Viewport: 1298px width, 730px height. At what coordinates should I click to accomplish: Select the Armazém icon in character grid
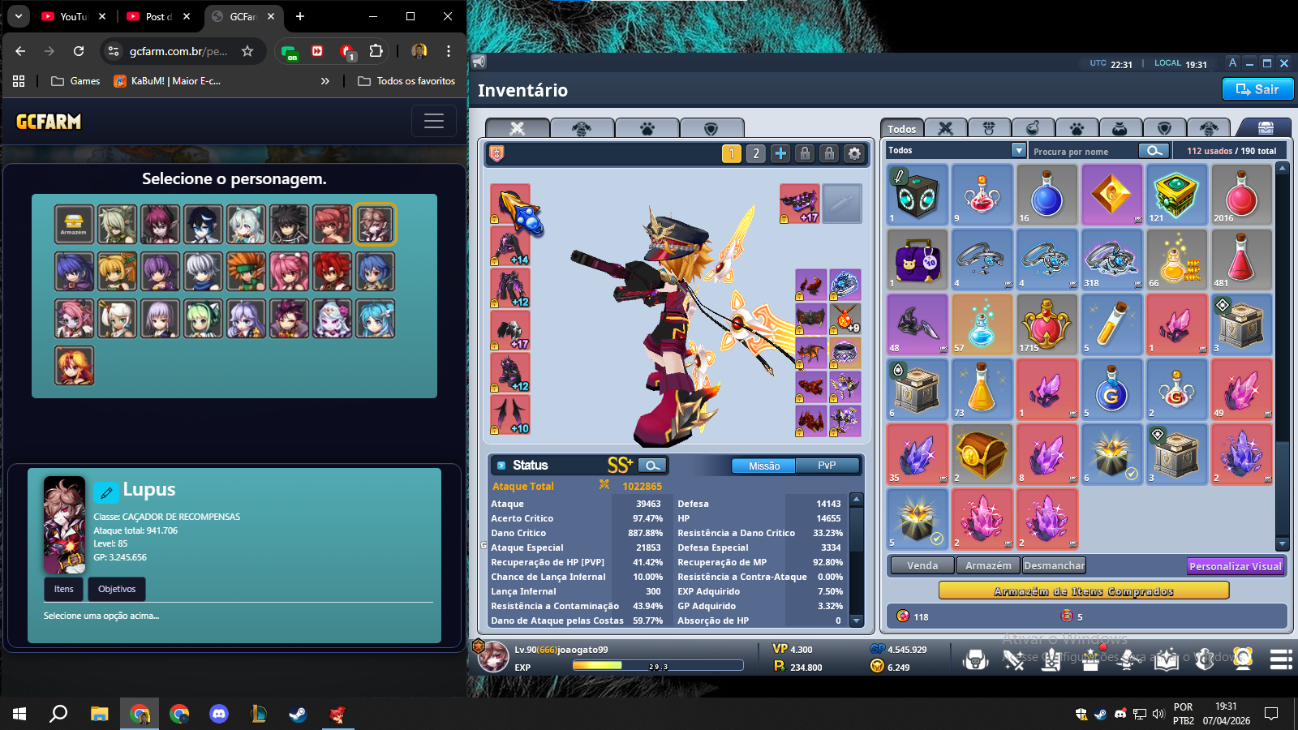(x=74, y=225)
